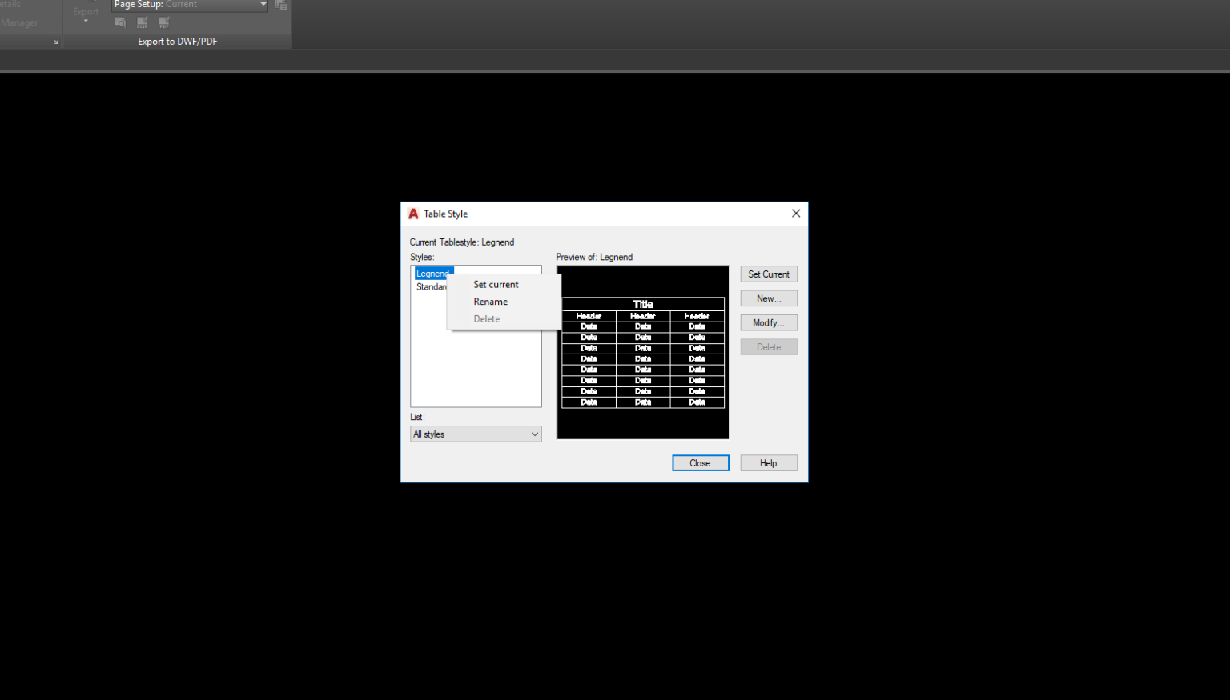1230x700 pixels.
Task: Open the Modify... dialog
Action: tap(768, 322)
